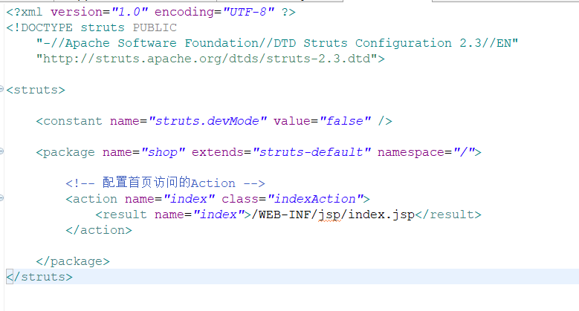The width and height of the screenshot is (579, 311).
Task: Click the encoding attribute name
Action: click(184, 12)
